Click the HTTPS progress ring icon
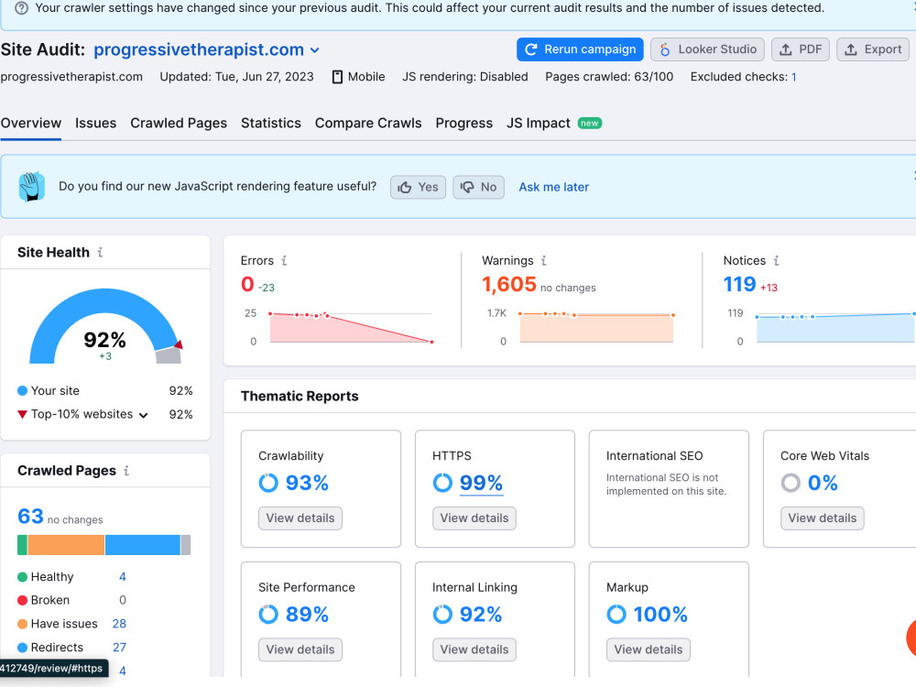This screenshot has height=687, width=916. click(442, 483)
